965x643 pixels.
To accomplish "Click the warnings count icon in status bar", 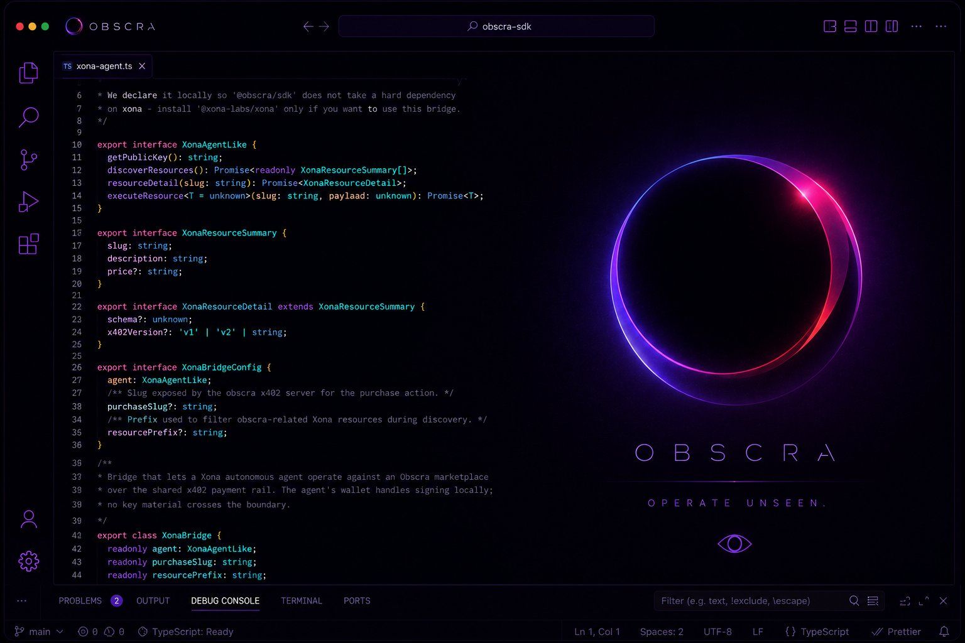I will click(114, 632).
